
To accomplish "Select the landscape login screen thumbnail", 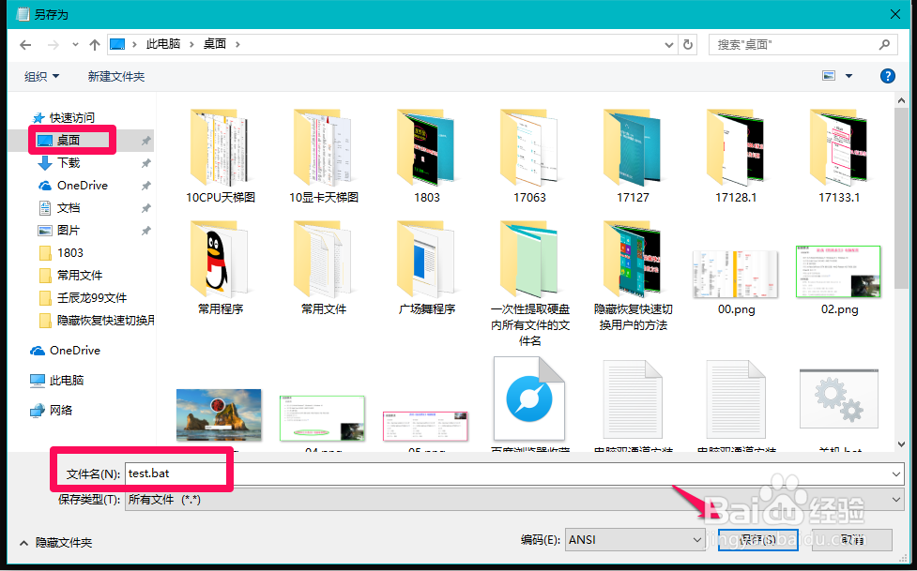I will (219, 415).
